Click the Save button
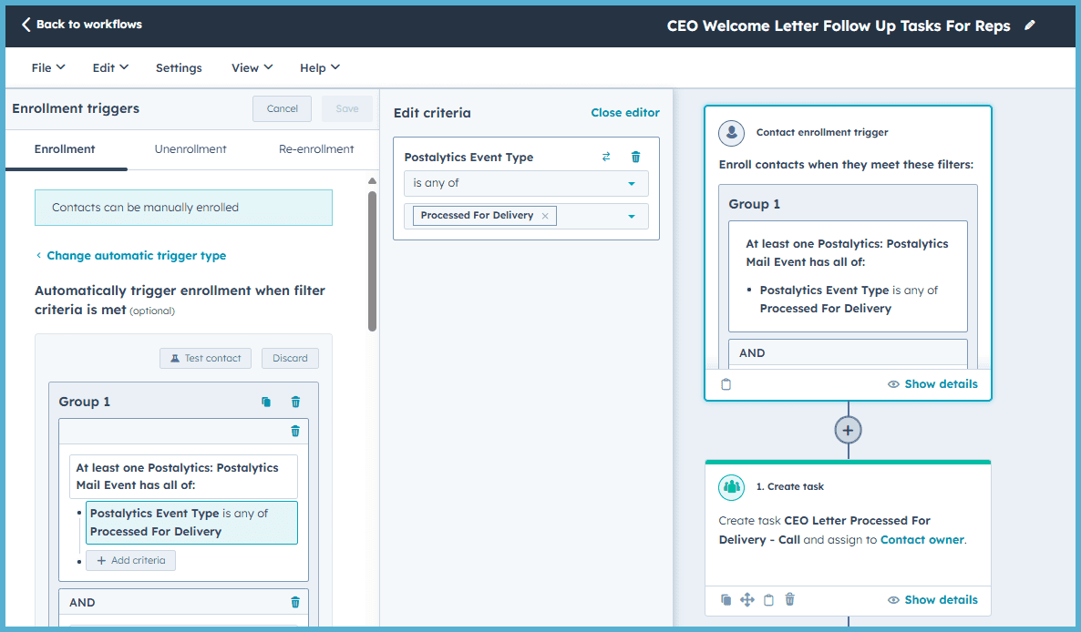1081x632 pixels. pos(346,108)
